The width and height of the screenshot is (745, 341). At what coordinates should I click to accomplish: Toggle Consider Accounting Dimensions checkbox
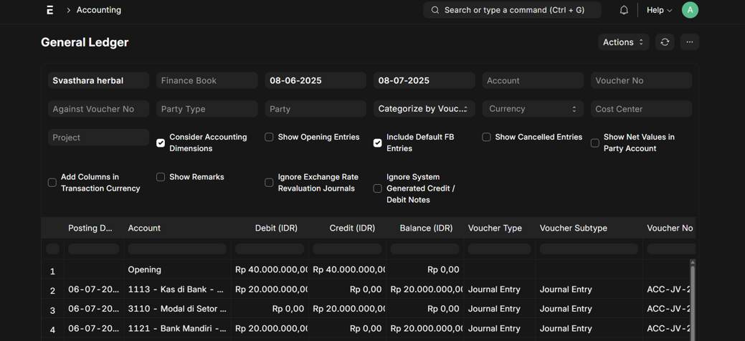161,143
